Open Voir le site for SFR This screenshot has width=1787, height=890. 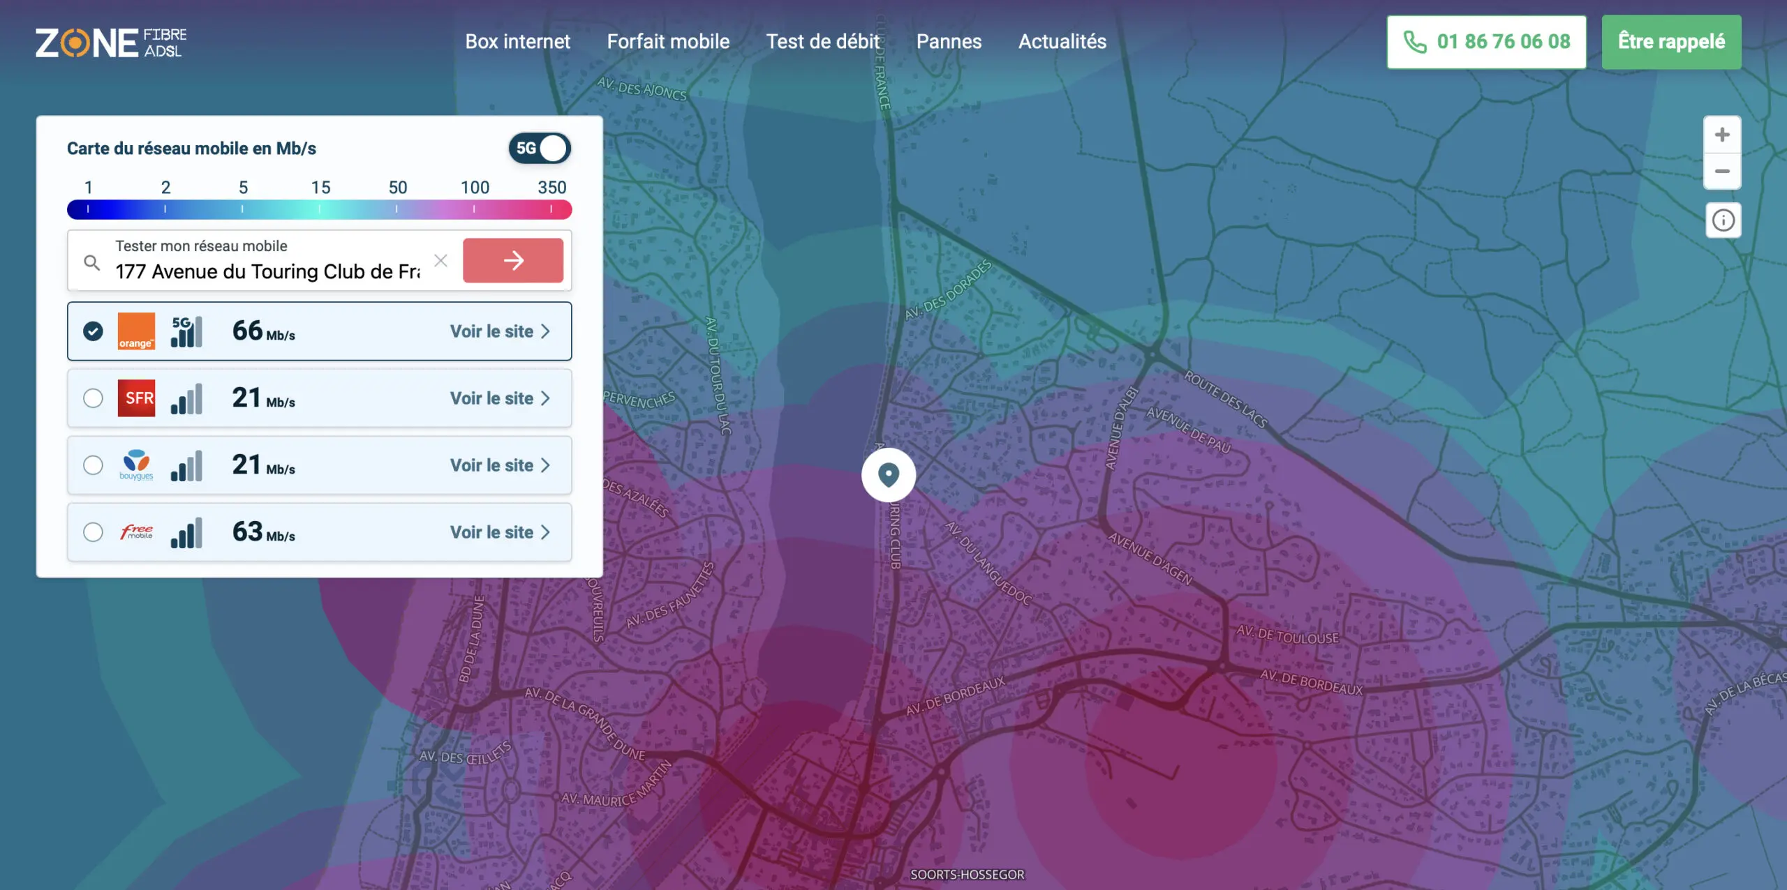tap(500, 398)
